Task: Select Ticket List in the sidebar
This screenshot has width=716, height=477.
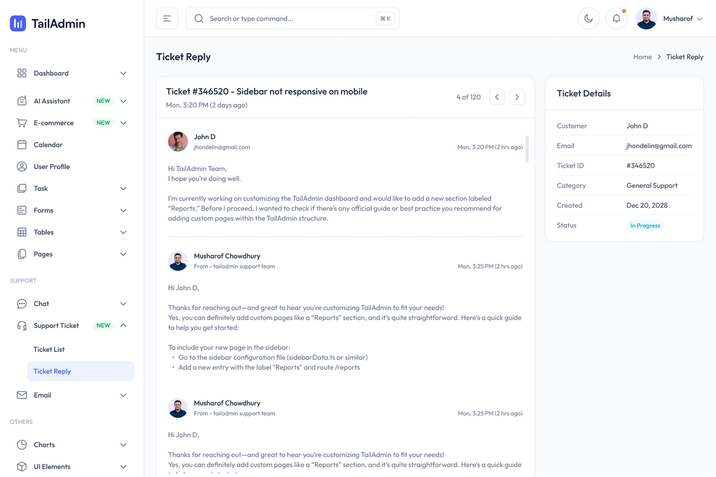Action: [49, 349]
